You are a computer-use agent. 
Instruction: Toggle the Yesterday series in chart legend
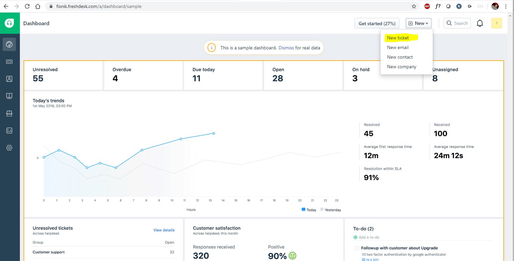click(x=330, y=210)
